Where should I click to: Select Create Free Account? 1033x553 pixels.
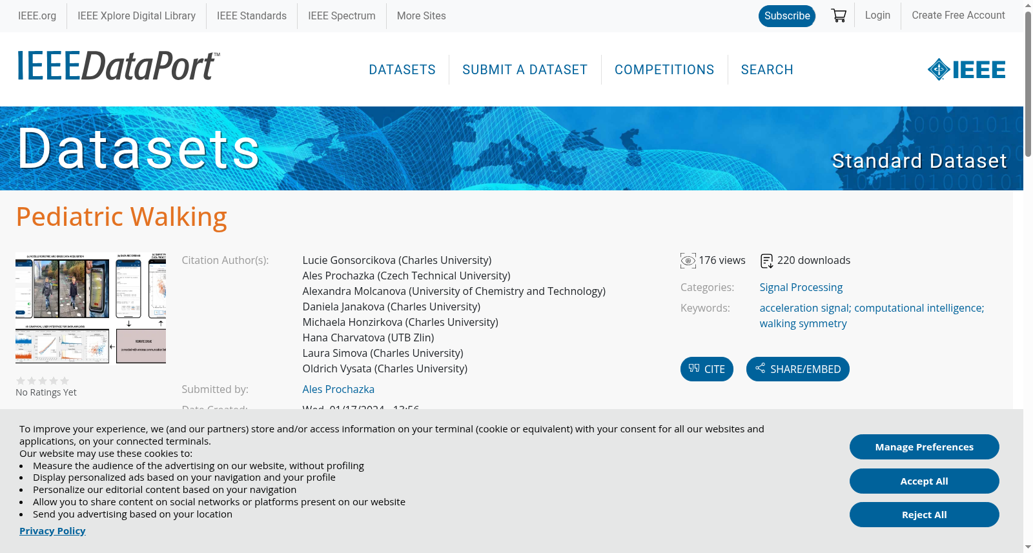point(958,15)
